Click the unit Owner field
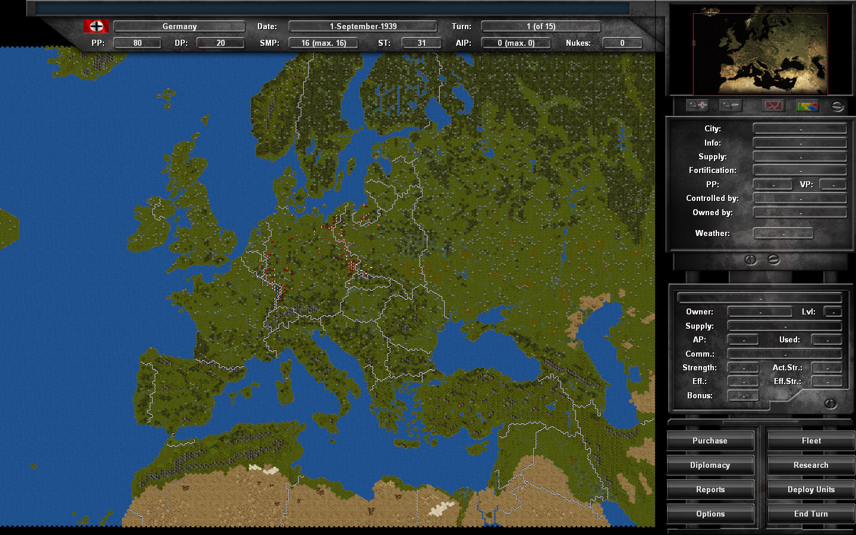The height and width of the screenshot is (535, 856). [760, 311]
